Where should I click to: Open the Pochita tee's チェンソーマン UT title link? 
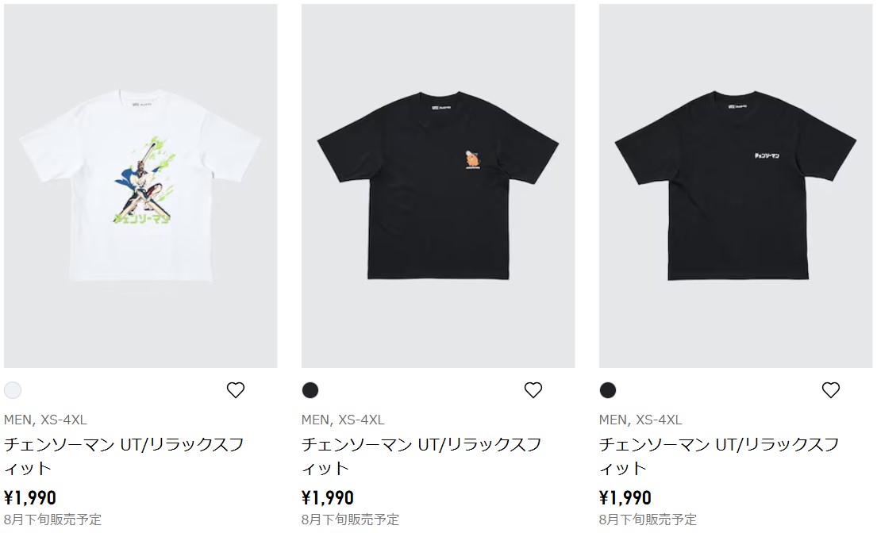(421, 456)
